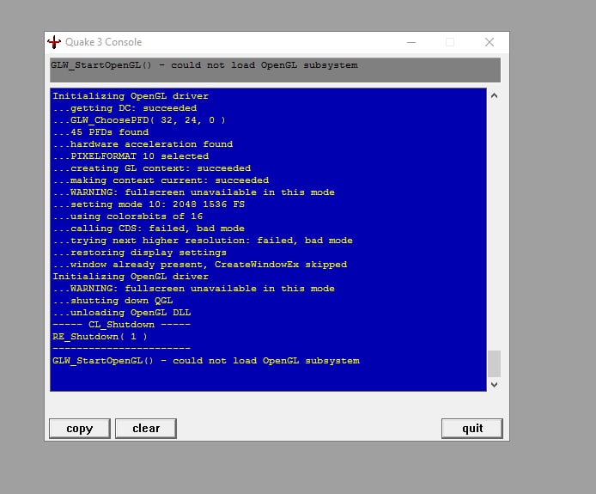Click '...calling CDS: failed, bad mode'
Screen dimensions: 596x494
tap(149, 229)
